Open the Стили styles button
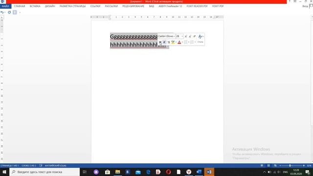 (x=200, y=42)
